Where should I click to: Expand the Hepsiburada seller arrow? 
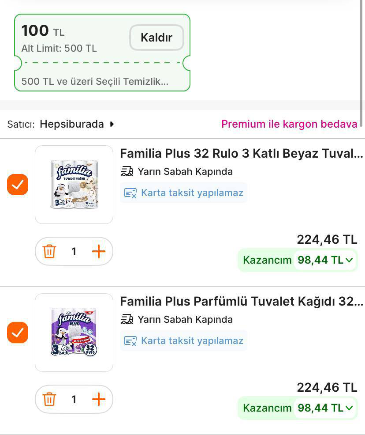point(112,124)
